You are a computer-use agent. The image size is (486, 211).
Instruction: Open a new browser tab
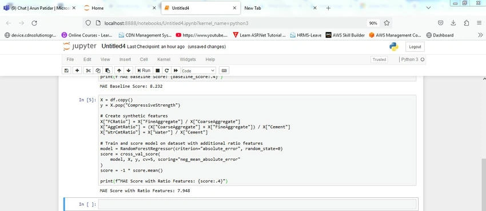328,8
